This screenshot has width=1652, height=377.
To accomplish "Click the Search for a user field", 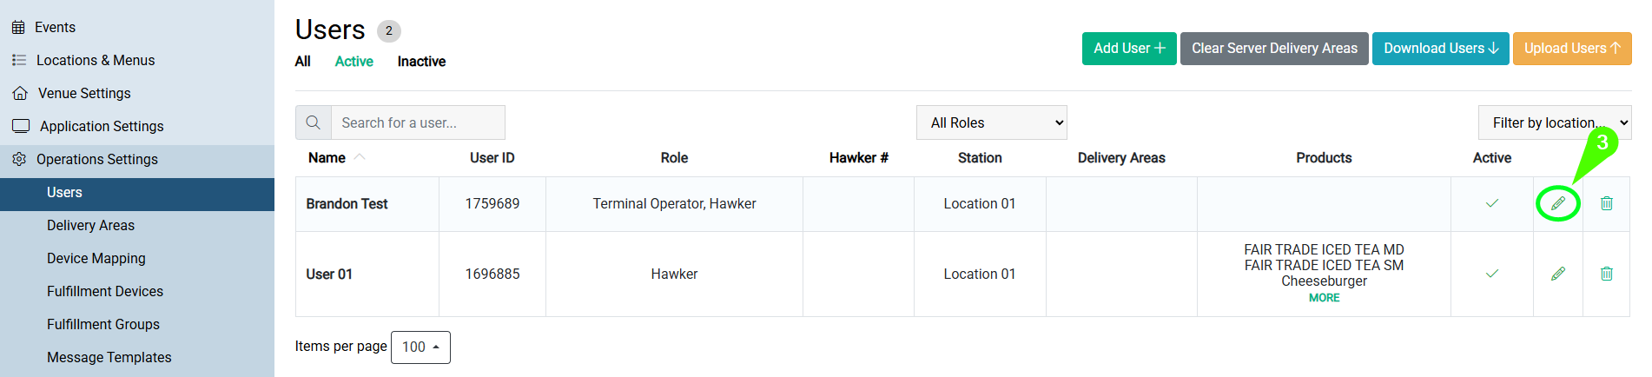I will (418, 122).
